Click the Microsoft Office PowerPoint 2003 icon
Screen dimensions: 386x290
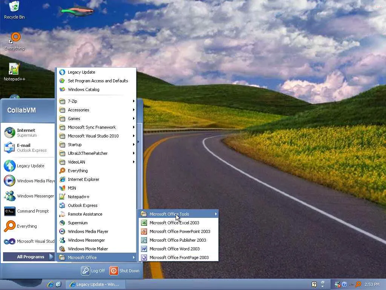[144, 231]
